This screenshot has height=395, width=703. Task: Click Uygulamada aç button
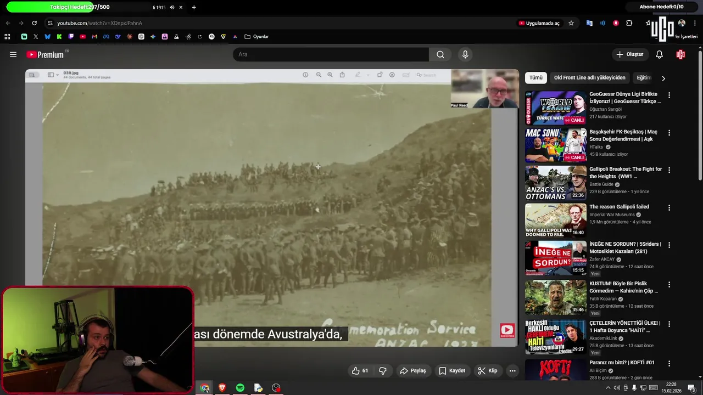pos(539,23)
